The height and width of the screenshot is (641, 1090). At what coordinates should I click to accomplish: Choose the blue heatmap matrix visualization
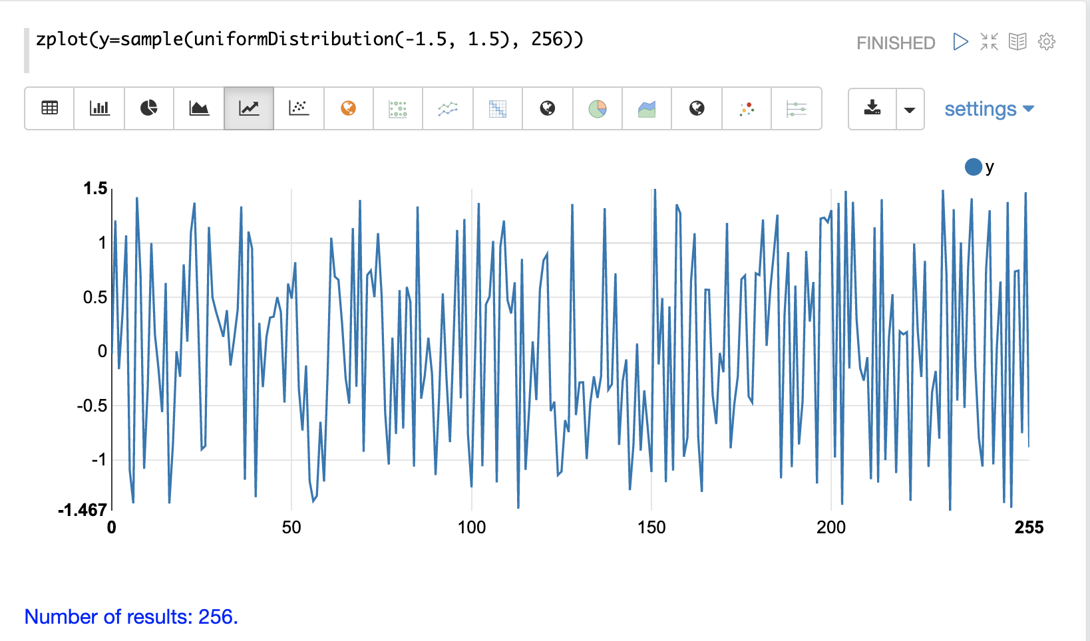[x=497, y=108]
